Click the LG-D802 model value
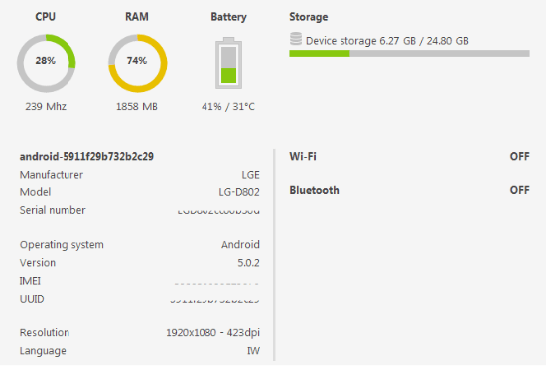This screenshot has height=367, width=546. click(x=239, y=192)
